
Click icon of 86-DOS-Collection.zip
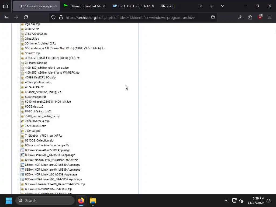(x=22, y=141)
